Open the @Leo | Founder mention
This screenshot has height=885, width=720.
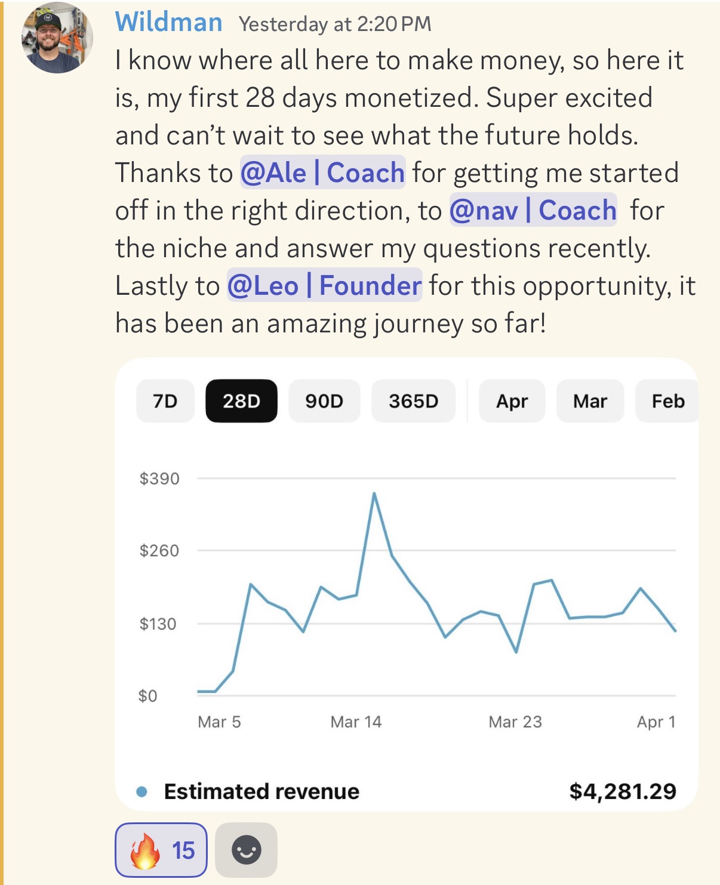(x=325, y=285)
